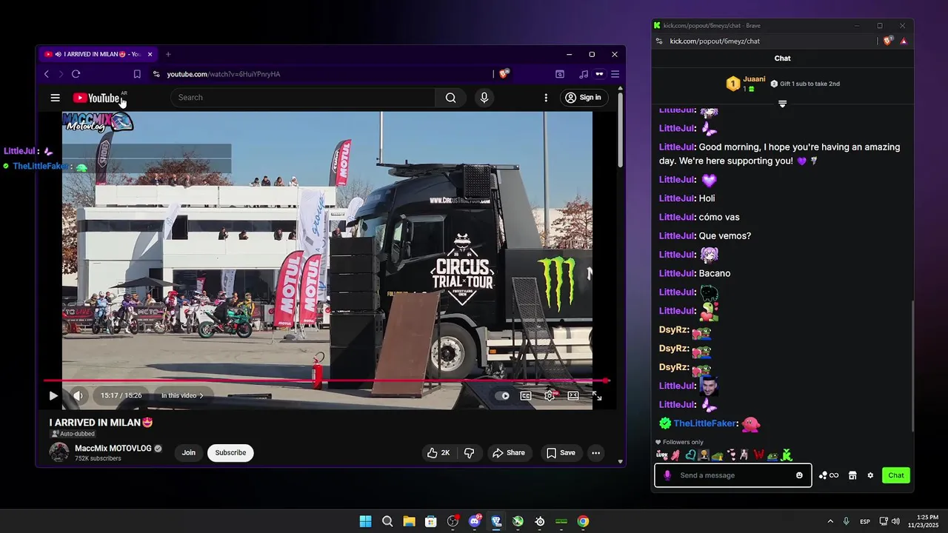Image resolution: width=948 pixels, height=533 pixels.
Task: Open channel points balance icon
Action: [x=828, y=475]
